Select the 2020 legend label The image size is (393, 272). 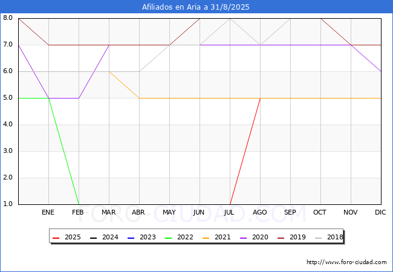point(260,237)
